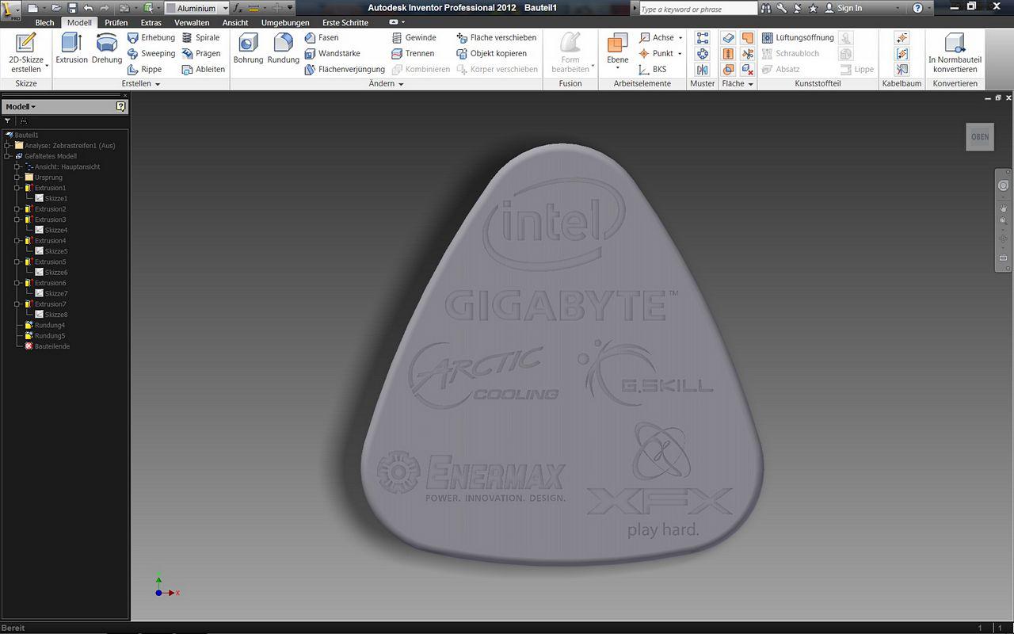Use the Trennen (split) tool
The width and height of the screenshot is (1014, 634).
point(413,53)
